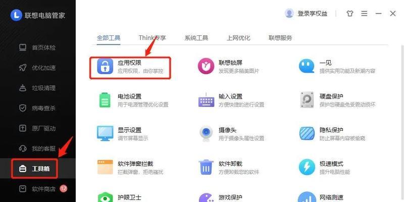This screenshot has width=408, height=202.
Task: Open the 网络测速 blue chart icon
Action: click(307, 197)
